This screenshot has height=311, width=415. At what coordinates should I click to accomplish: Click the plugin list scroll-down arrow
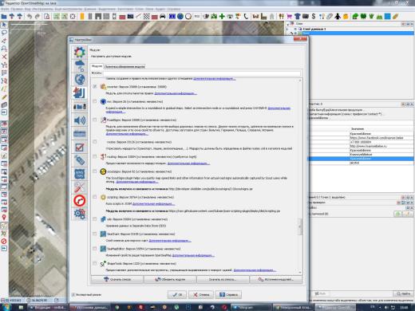pos(300,272)
